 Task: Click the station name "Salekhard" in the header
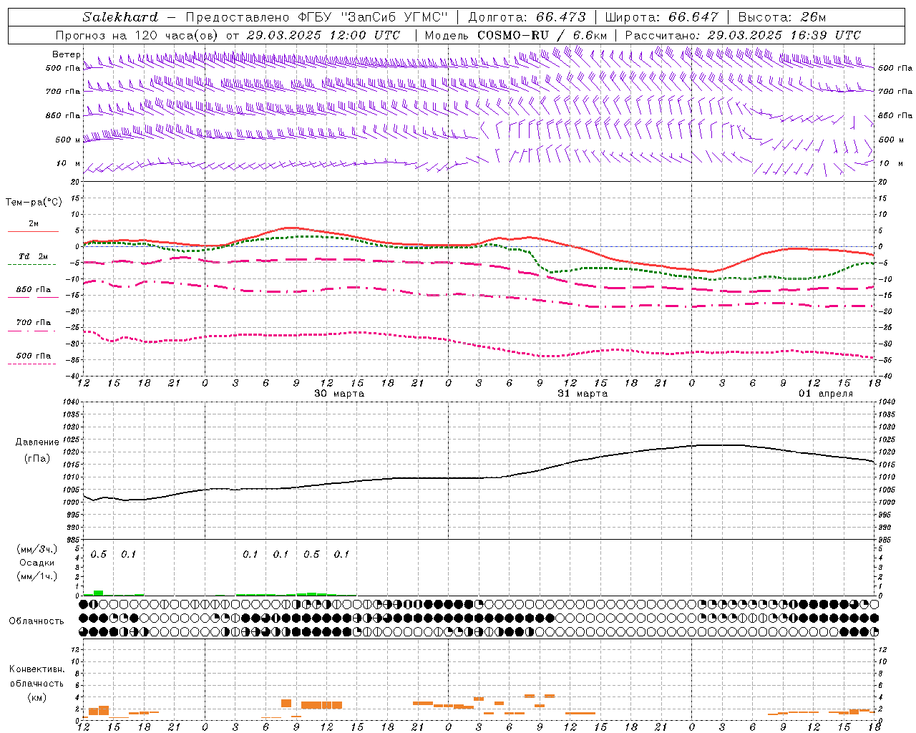pos(120,17)
